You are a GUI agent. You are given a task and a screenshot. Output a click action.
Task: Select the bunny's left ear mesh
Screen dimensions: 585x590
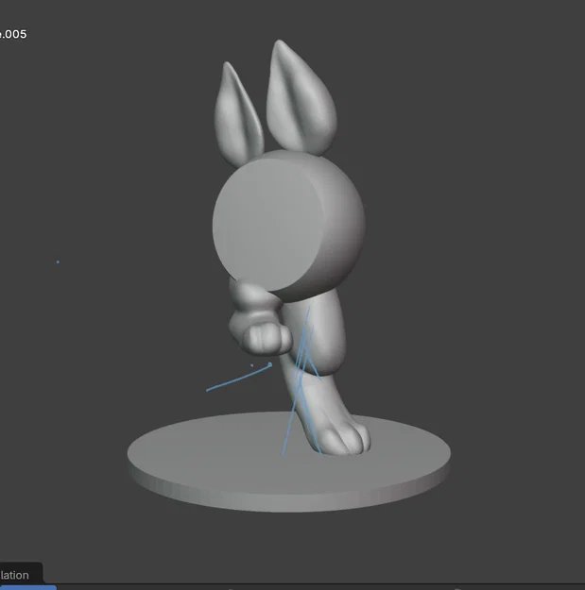pos(237,113)
